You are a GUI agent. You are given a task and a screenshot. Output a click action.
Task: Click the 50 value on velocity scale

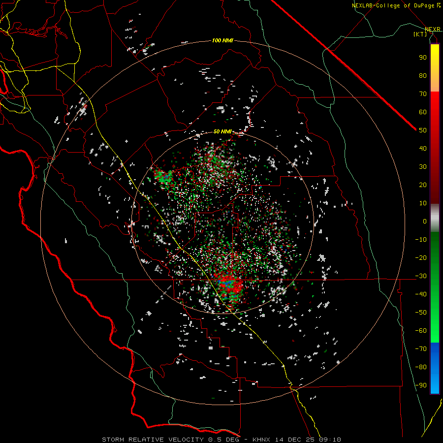click(423, 130)
